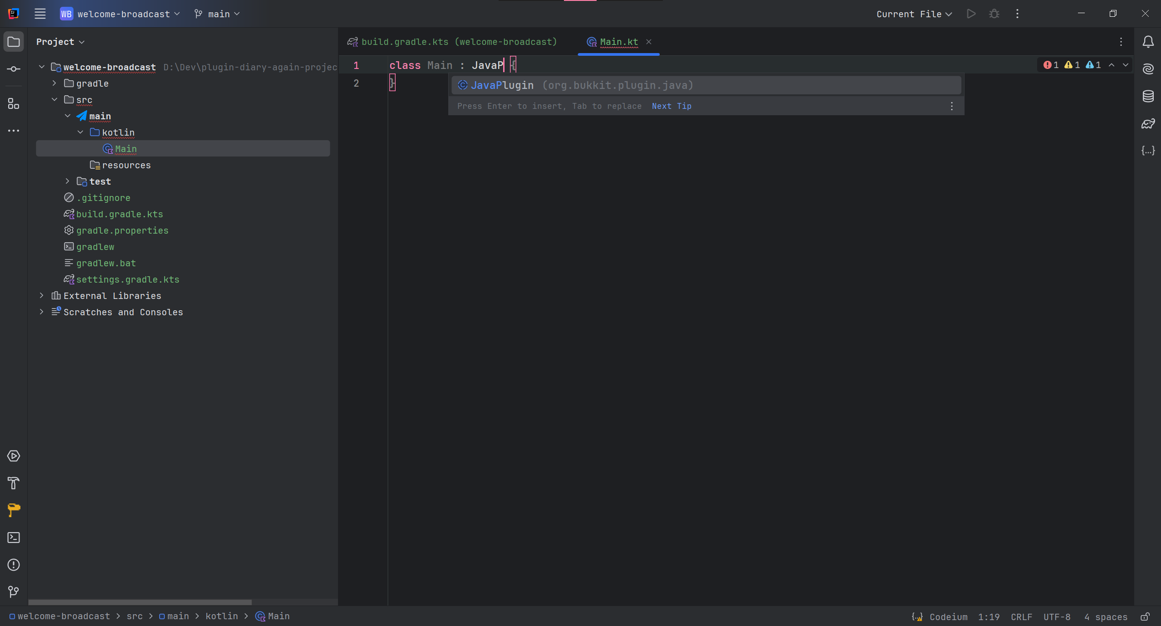
Task: Open the Current File run configuration dropdown
Action: click(913, 14)
